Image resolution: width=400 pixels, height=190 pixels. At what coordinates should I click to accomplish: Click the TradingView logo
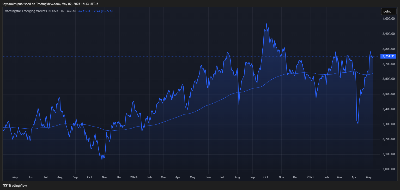click(x=15, y=185)
